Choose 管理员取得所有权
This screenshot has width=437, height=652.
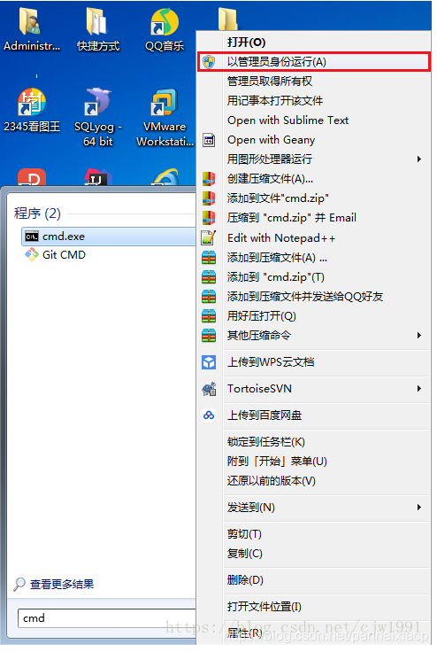point(316,81)
